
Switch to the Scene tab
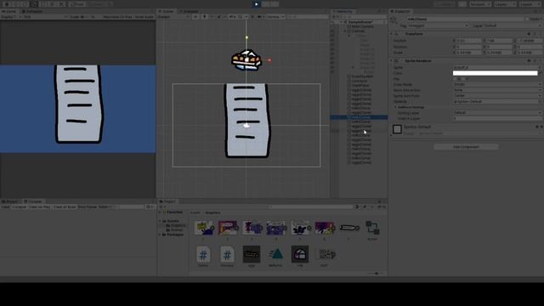click(x=167, y=11)
